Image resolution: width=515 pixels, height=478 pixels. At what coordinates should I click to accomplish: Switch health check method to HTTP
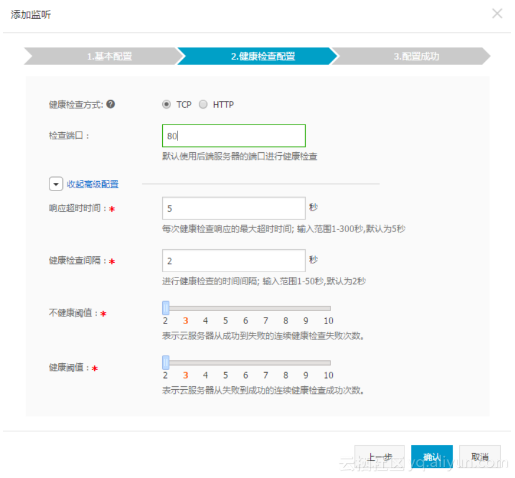pos(203,104)
